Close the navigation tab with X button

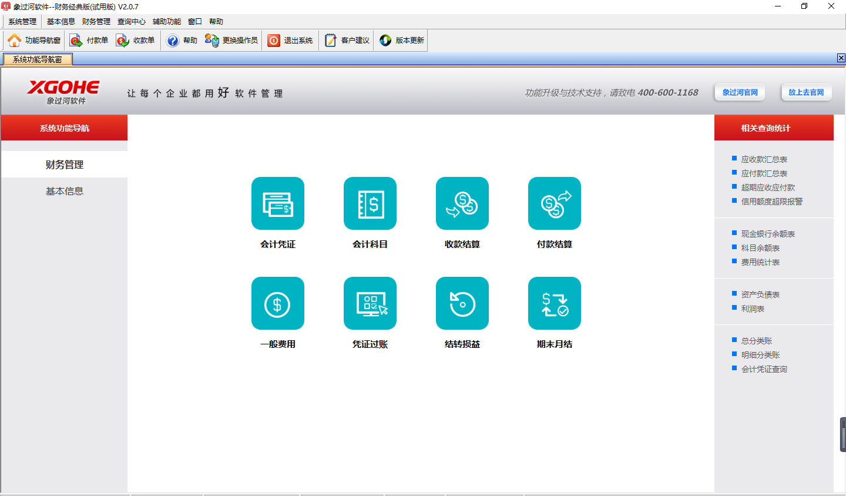841,58
